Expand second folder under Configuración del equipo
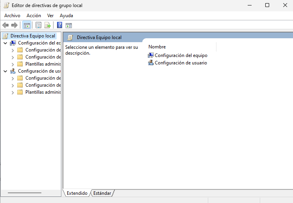The height and width of the screenshot is (203, 293). [13, 57]
